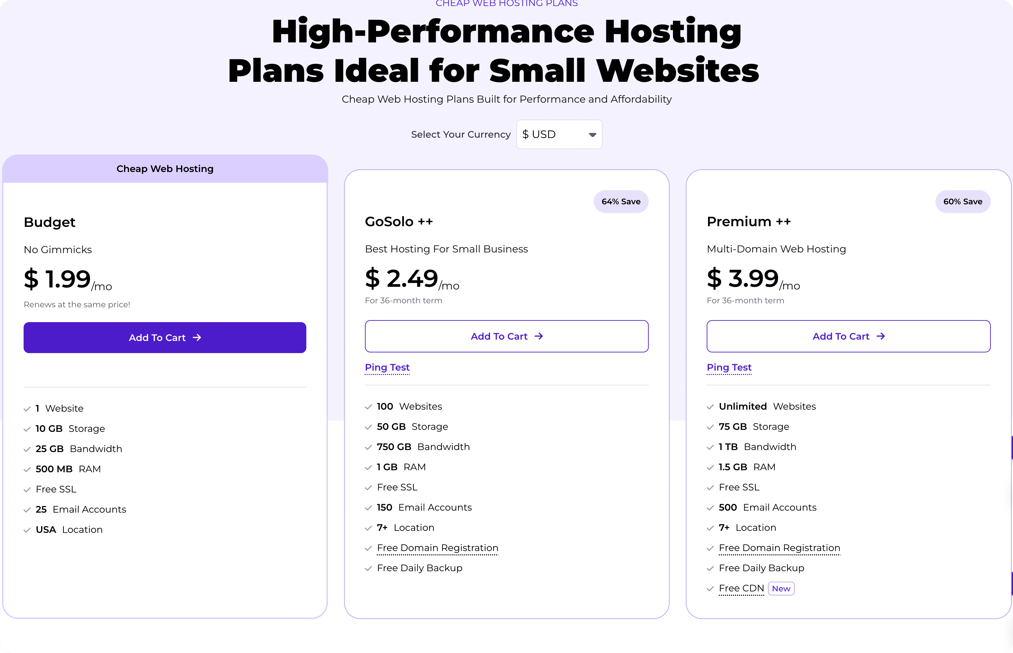Add GoSolo ++ plan to cart
Viewport: 1013px width, 653px height.
[x=506, y=336]
